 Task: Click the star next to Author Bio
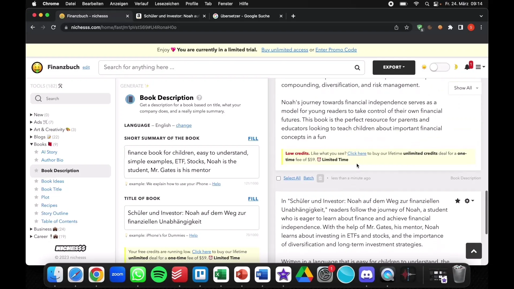pos(36,160)
